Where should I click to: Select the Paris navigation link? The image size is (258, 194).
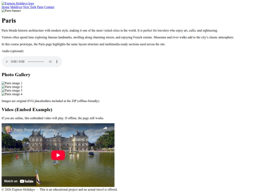tap(40, 7)
